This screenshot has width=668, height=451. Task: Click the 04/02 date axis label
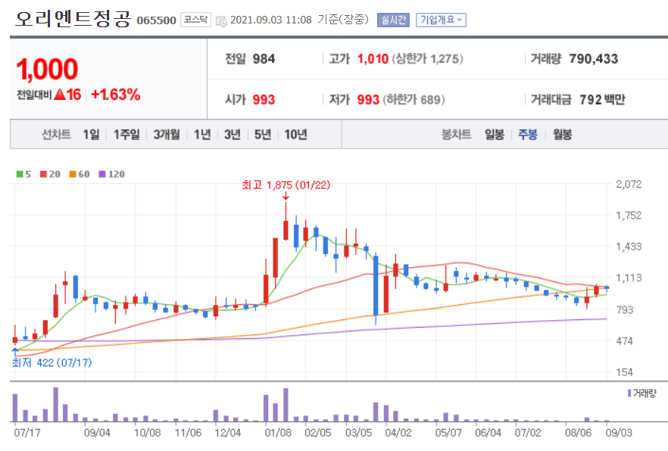point(398,433)
